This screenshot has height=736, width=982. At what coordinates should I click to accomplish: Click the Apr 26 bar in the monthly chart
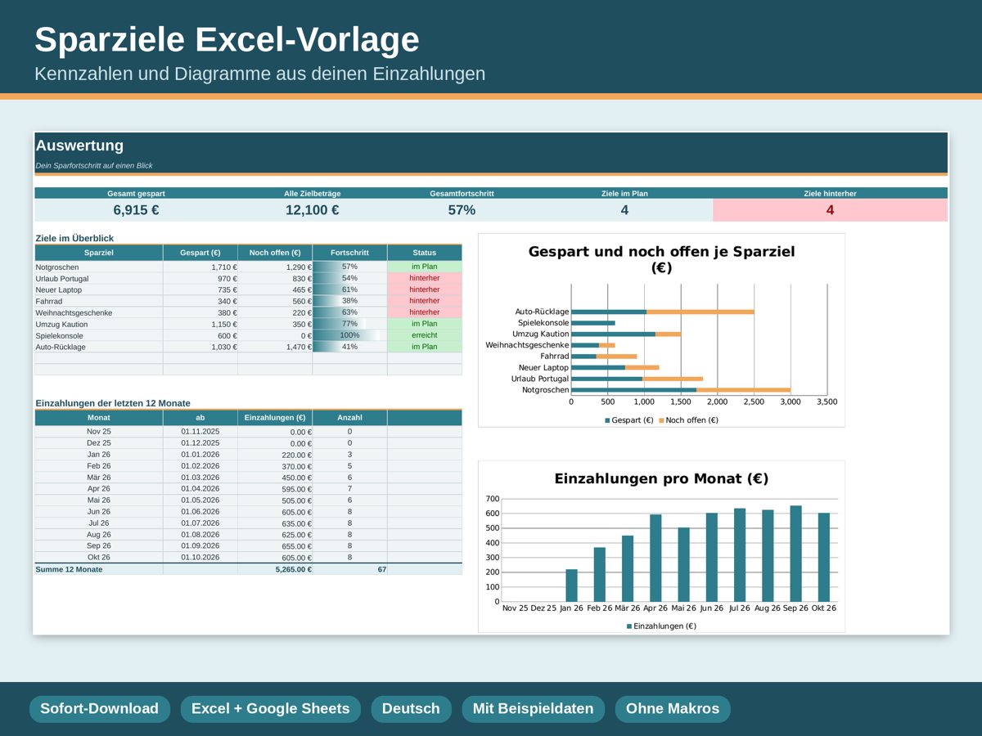[655, 558]
